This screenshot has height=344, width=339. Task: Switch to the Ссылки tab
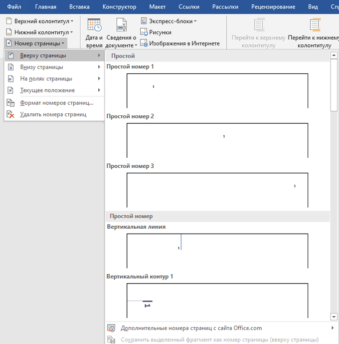[189, 7]
